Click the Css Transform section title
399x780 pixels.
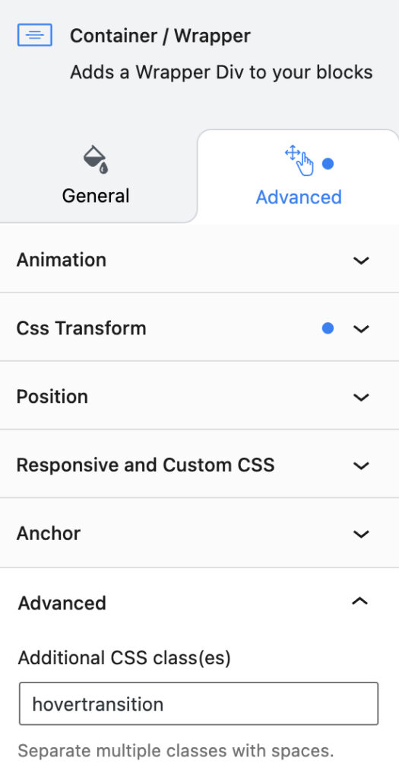81,328
